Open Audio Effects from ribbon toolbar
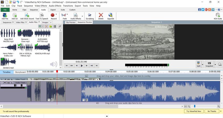Image resolution: width=223 pixels, height=118 pixels. [x=76, y=16]
